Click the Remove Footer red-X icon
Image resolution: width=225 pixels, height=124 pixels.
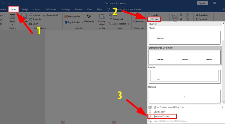pyautogui.click(x=150, y=116)
